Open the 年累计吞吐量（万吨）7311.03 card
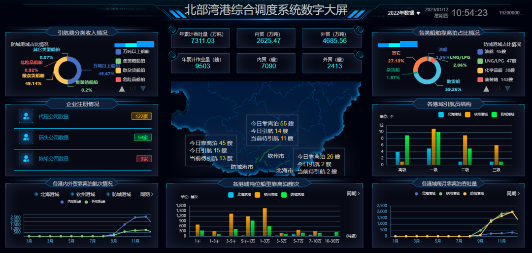The image size is (532, 253). click(x=200, y=37)
